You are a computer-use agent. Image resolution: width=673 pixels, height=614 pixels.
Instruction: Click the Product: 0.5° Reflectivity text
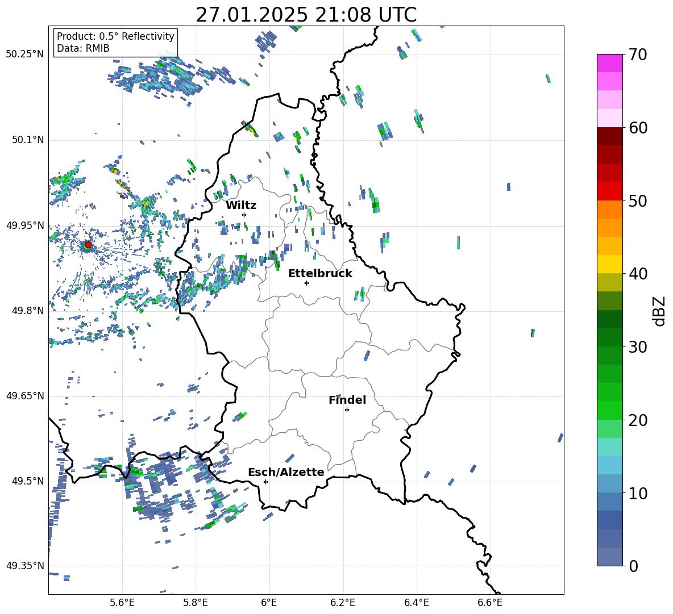(x=115, y=36)
